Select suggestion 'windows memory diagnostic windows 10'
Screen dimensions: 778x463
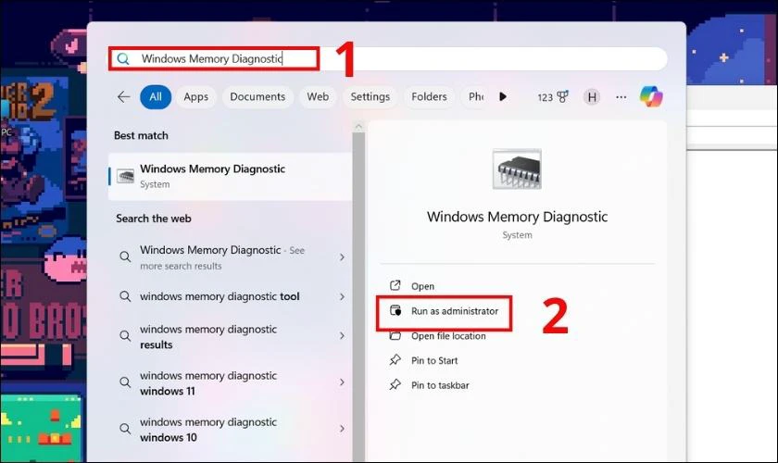pyautogui.click(x=231, y=430)
